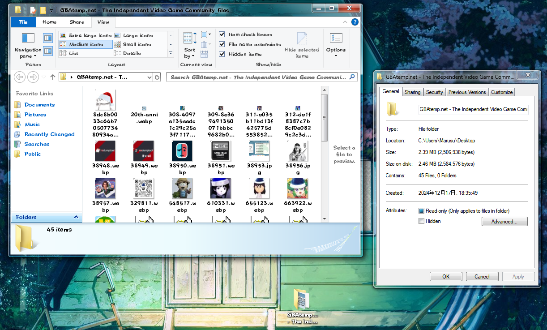Collapse the Folders pane chevron
This screenshot has height=330, width=547.
coord(76,217)
